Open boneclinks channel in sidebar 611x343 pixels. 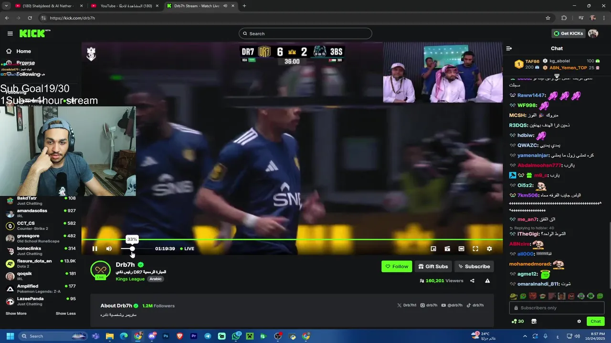[41, 251]
